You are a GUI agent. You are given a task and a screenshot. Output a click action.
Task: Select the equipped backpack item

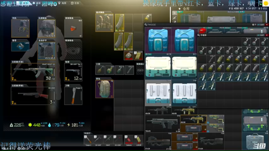(x=104, y=89)
